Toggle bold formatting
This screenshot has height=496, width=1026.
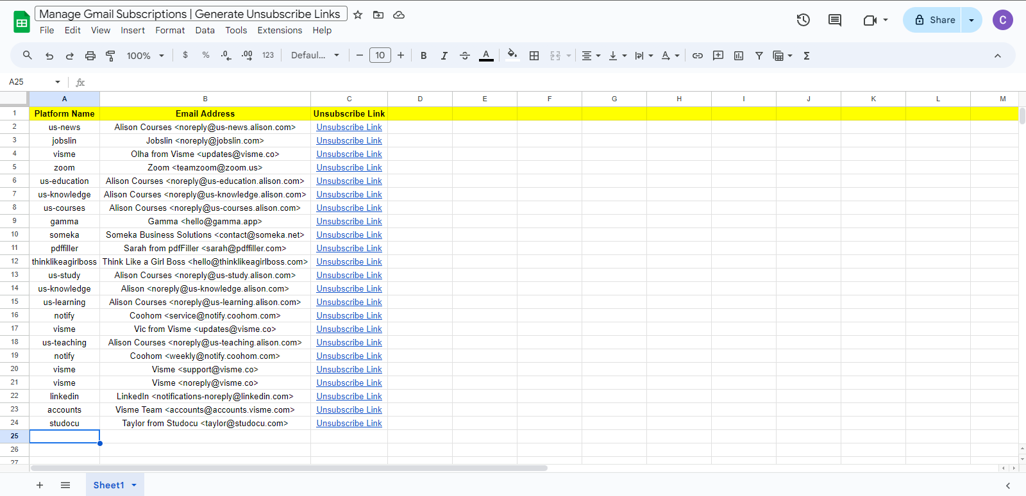[424, 56]
